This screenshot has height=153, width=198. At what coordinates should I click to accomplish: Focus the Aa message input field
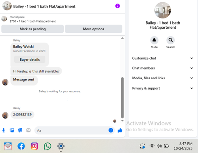(74, 130)
